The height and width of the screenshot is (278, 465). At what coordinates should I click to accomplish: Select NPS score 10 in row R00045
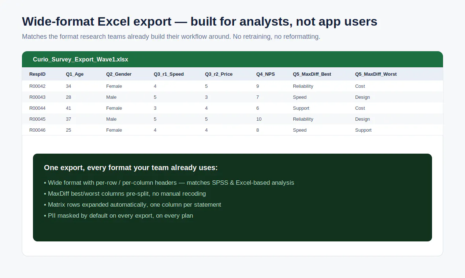pyautogui.click(x=259, y=119)
